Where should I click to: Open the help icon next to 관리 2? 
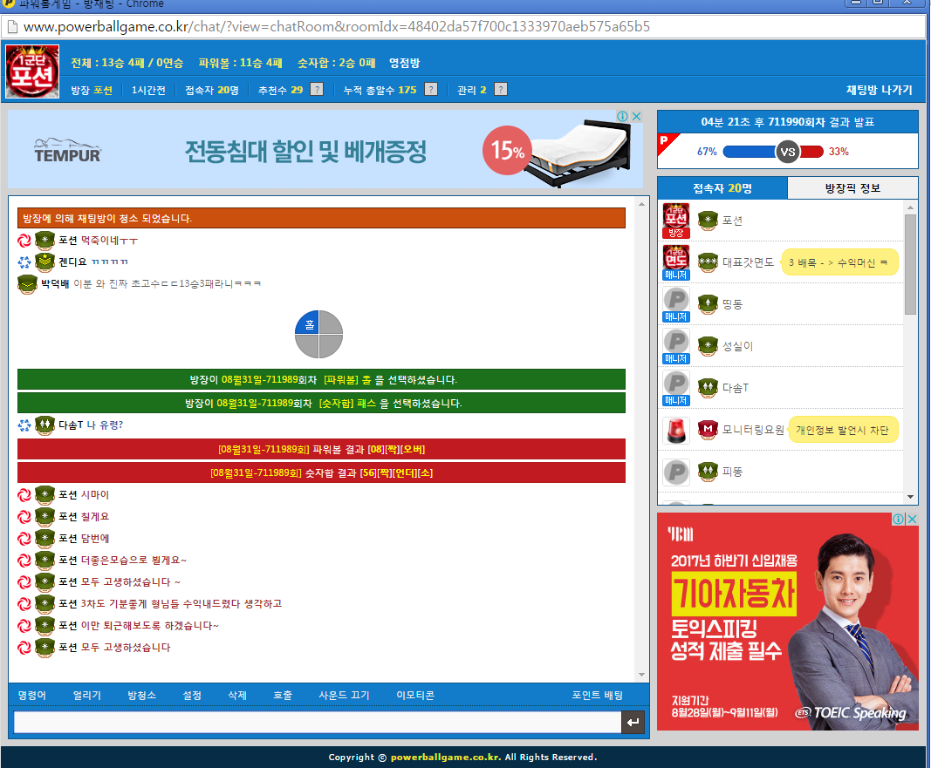[x=501, y=90]
